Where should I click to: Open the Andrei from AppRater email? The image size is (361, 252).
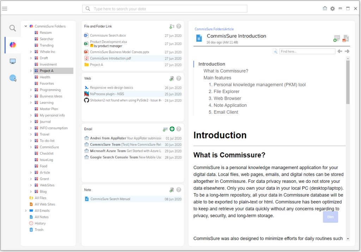(x=133, y=138)
